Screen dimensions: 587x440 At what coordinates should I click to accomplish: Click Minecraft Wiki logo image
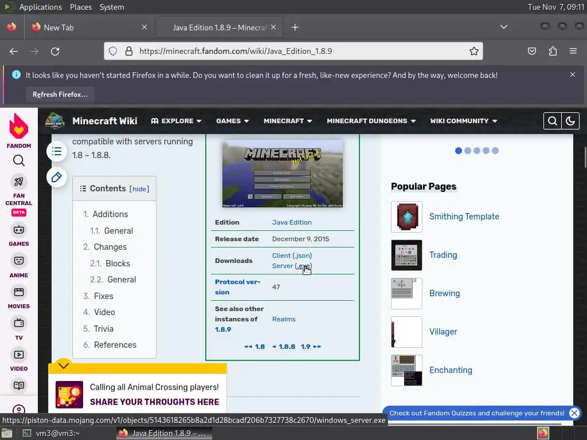(55, 120)
